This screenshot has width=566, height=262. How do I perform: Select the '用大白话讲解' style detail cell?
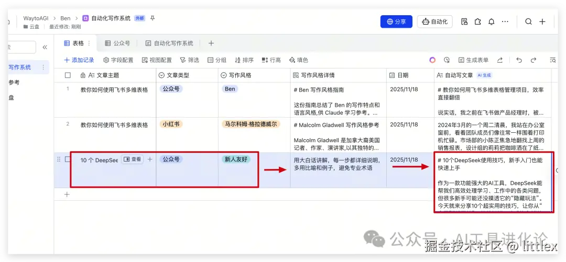click(339, 170)
